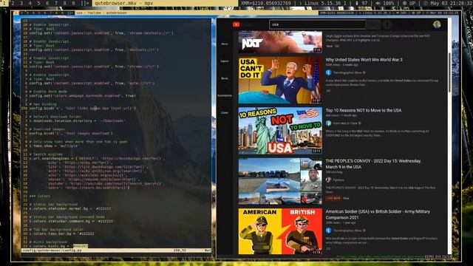Click volume 100% status indicator
The image size is (473, 266).
pos(385,3)
